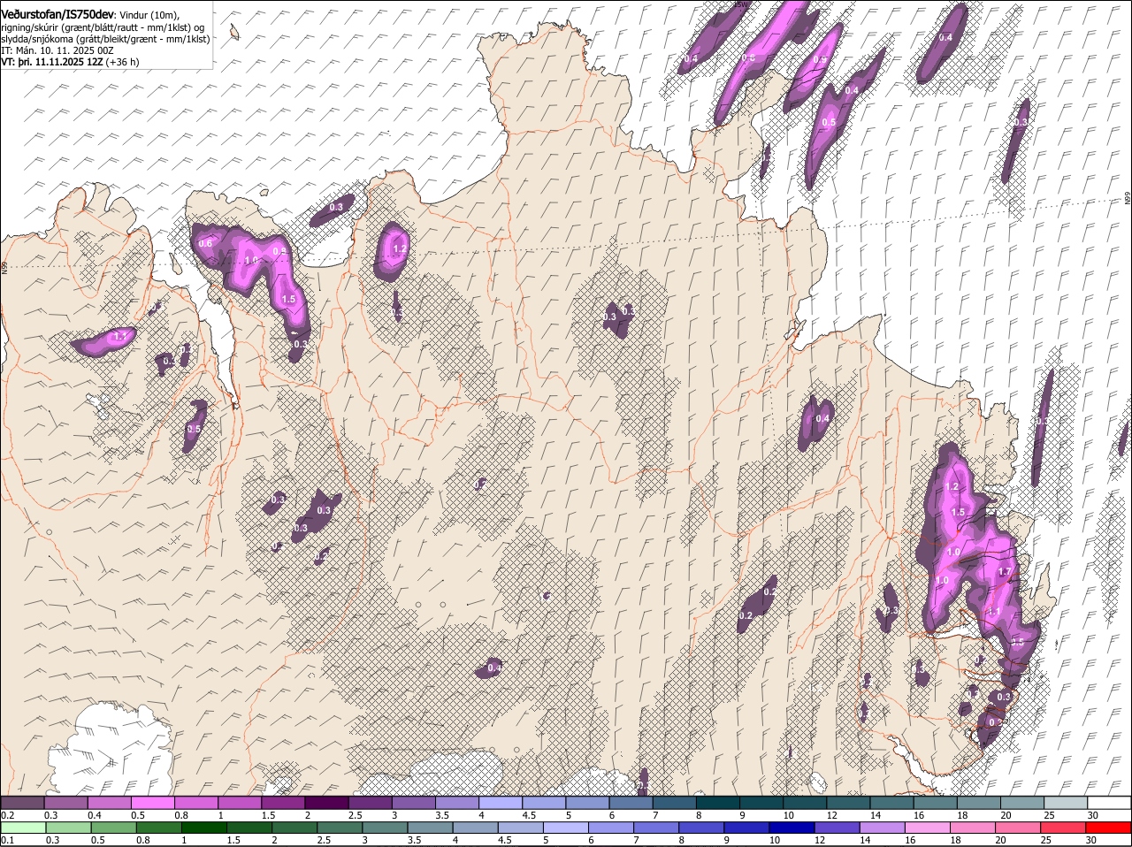
Task: Select the bottom-row blue swatch between 7 and 8
Action: (x=656, y=828)
